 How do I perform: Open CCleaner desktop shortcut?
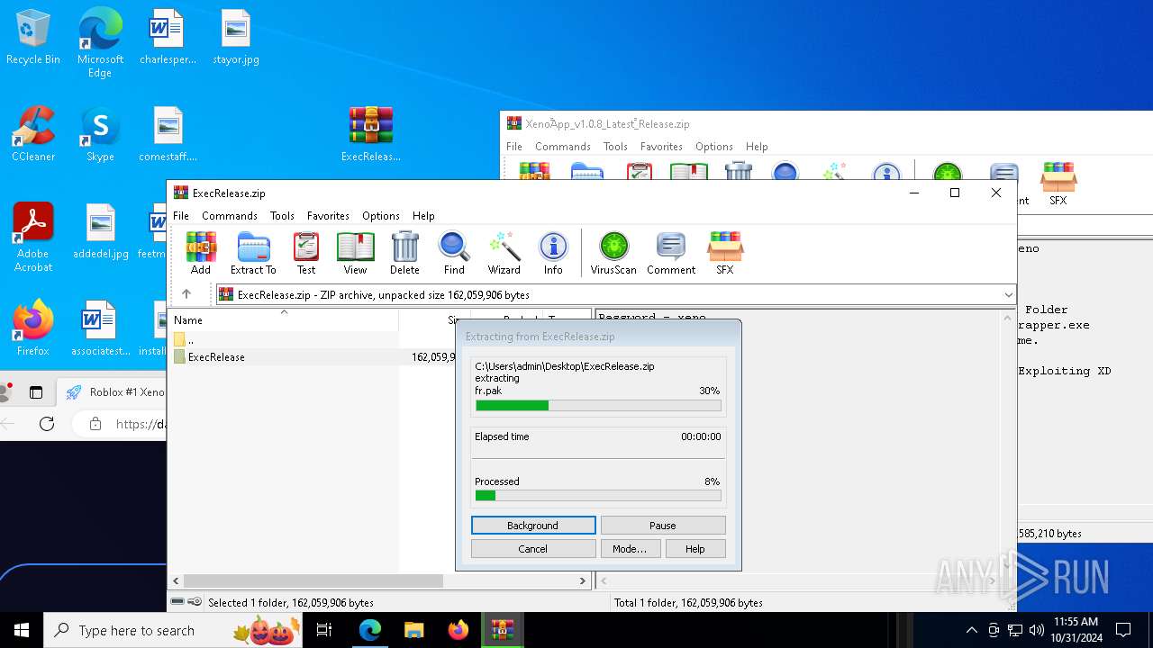coord(33,134)
